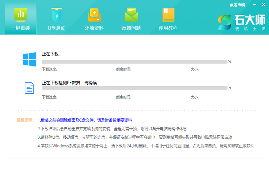Go to the 使用教程 tab label

168,28
